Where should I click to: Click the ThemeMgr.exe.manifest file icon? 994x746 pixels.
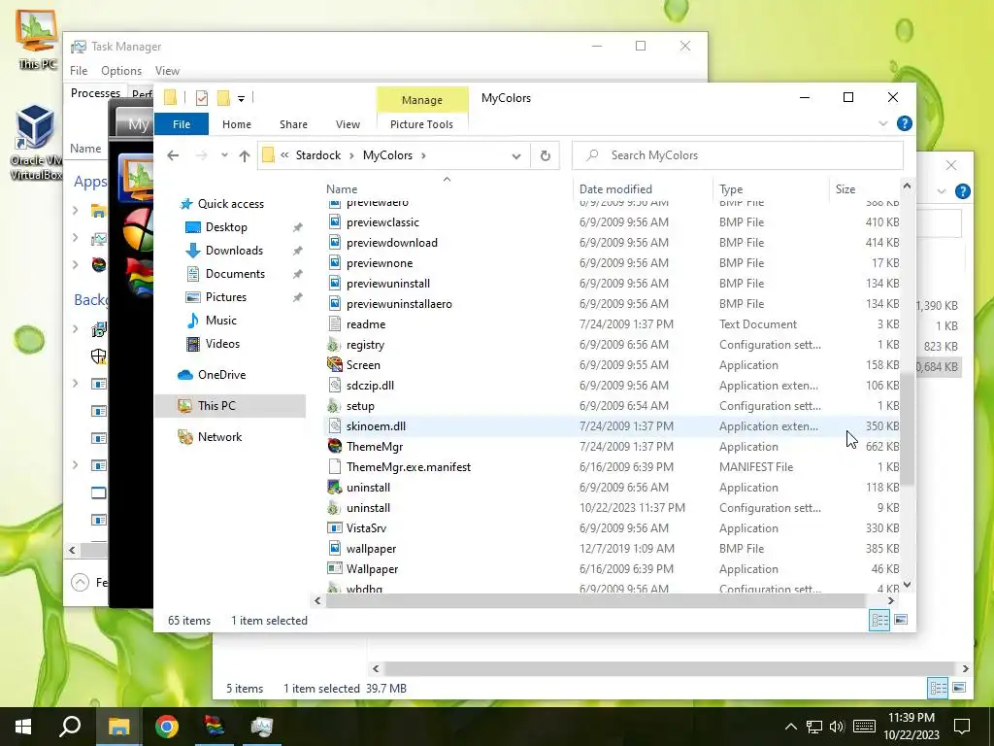[x=335, y=467]
